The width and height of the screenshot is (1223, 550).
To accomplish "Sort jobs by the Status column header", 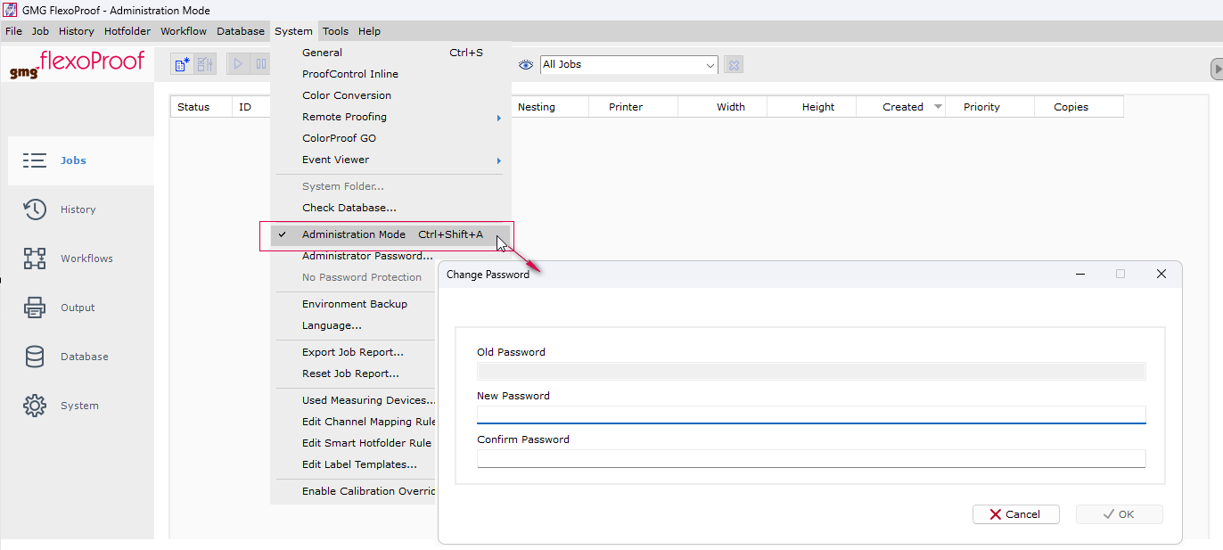I will pyautogui.click(x=201, y=107).
